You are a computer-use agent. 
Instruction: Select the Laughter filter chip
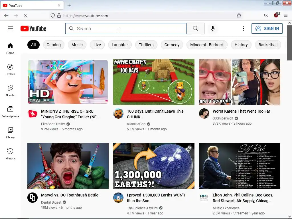(x=120, y=45)
